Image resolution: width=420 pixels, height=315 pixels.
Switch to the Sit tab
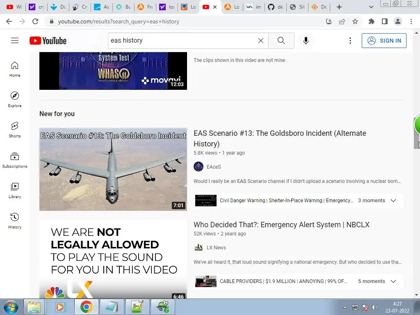pos(297,7)
